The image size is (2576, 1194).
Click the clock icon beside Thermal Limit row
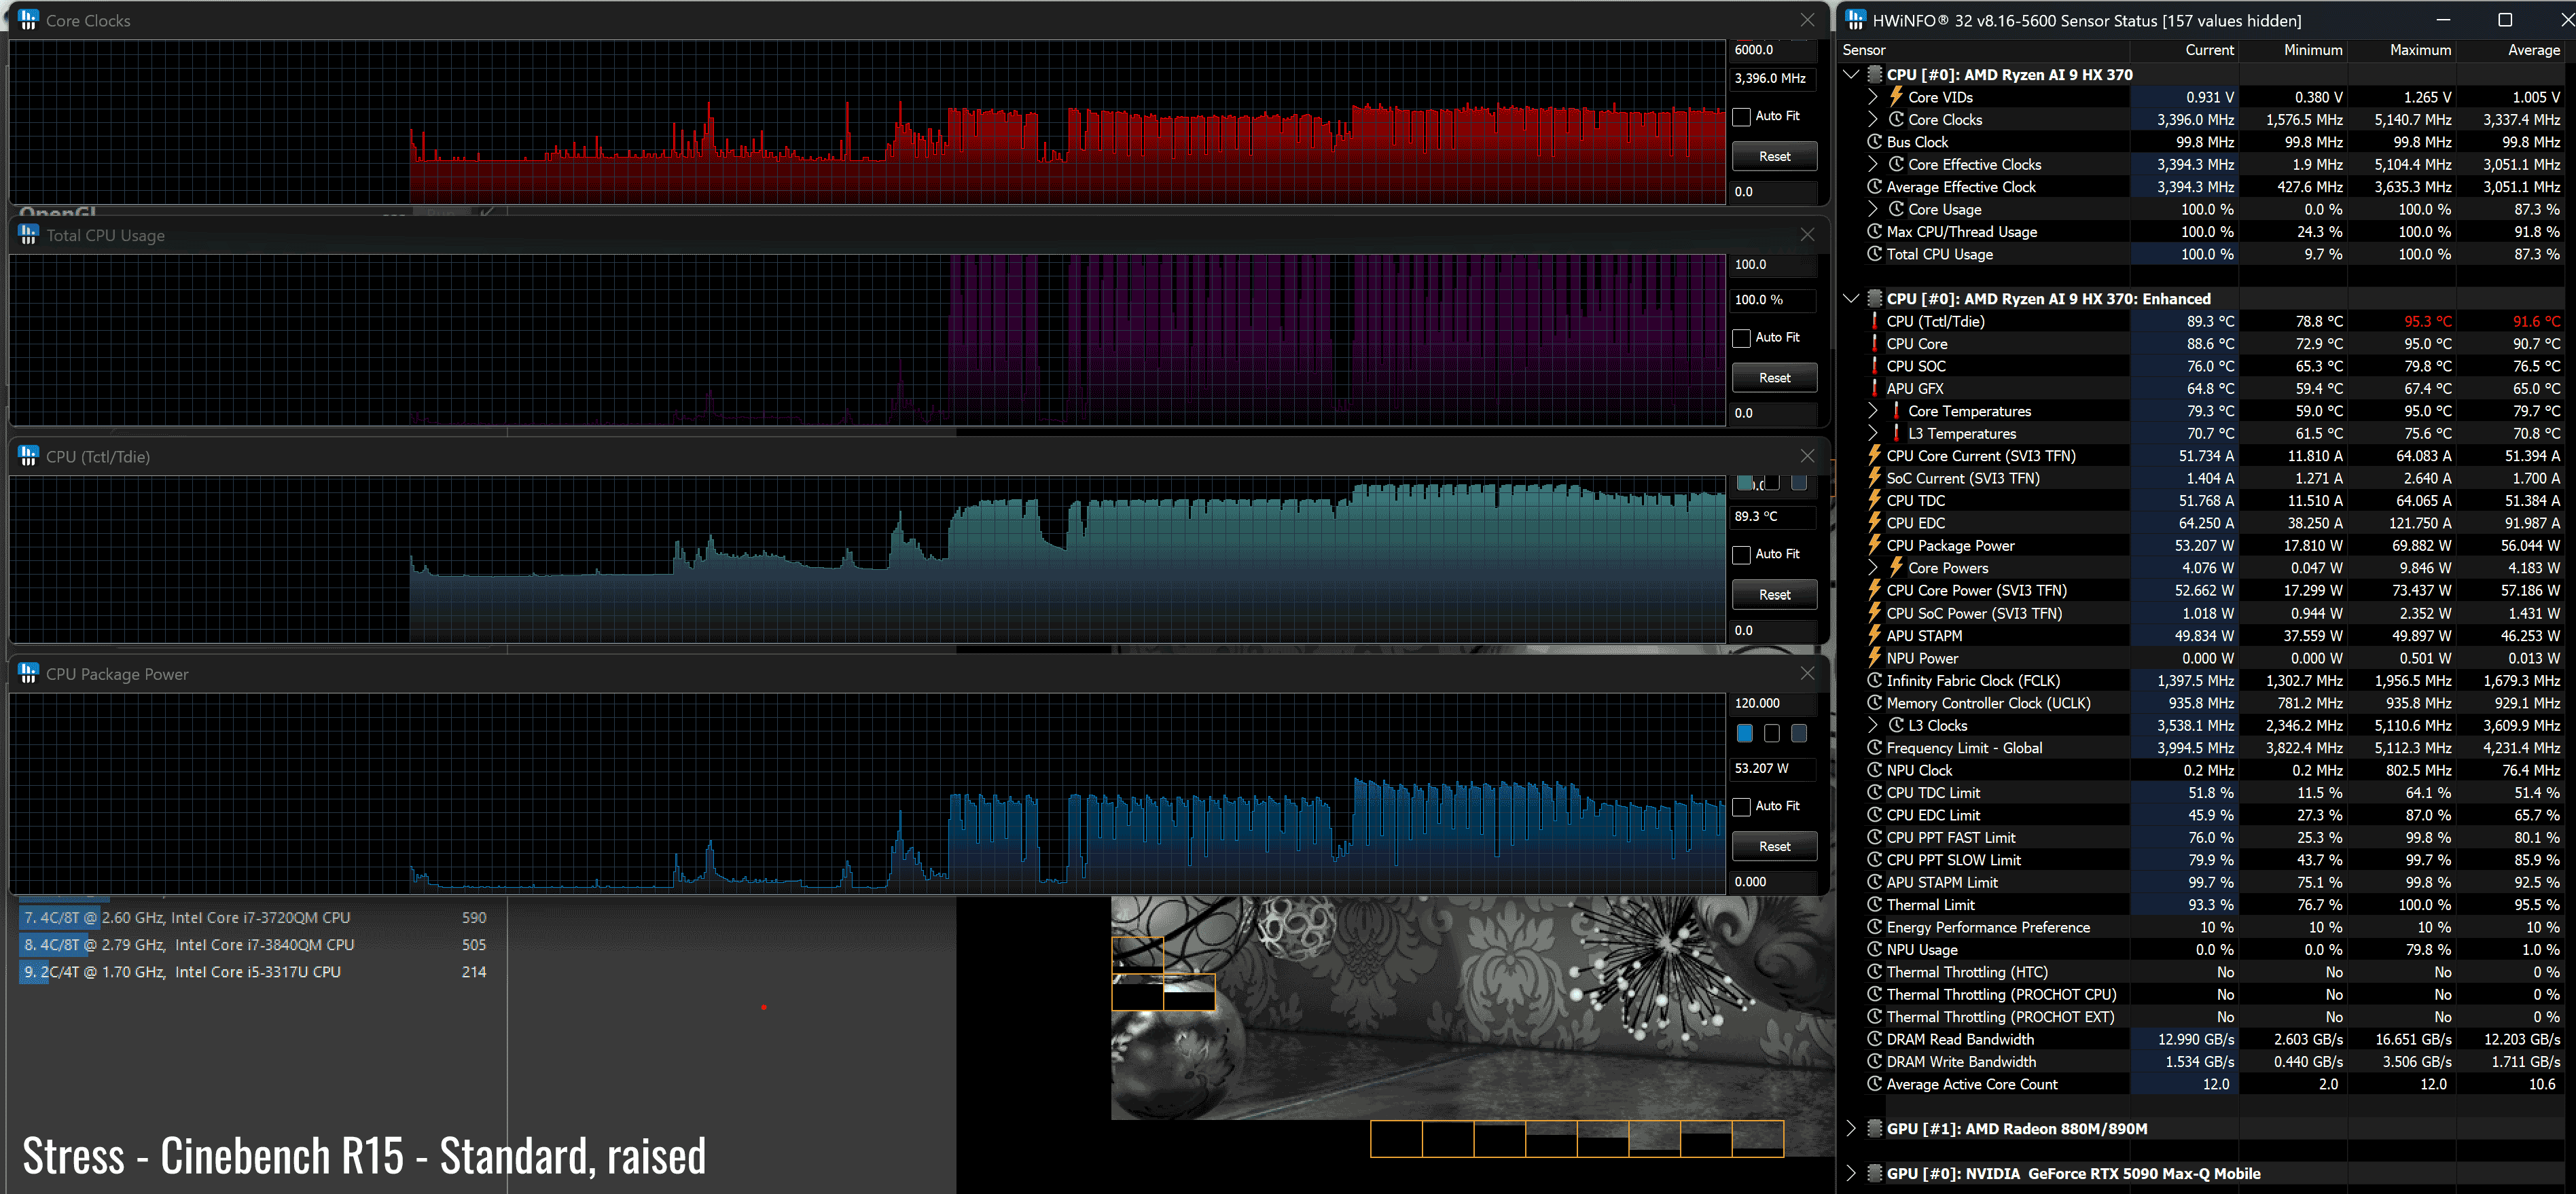tap(1875, 905)
